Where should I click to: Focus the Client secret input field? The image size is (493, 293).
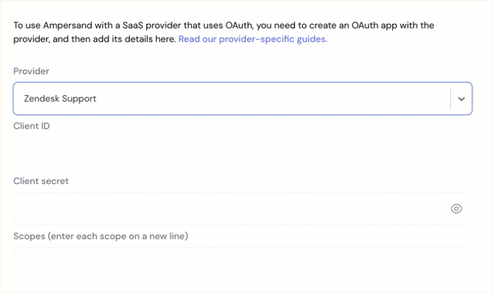243,208
